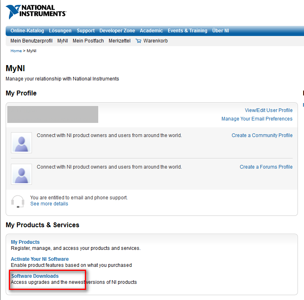The image size is (304, 300).
Task: Open Manage Your Email Preferences
Action: [257, 119]
